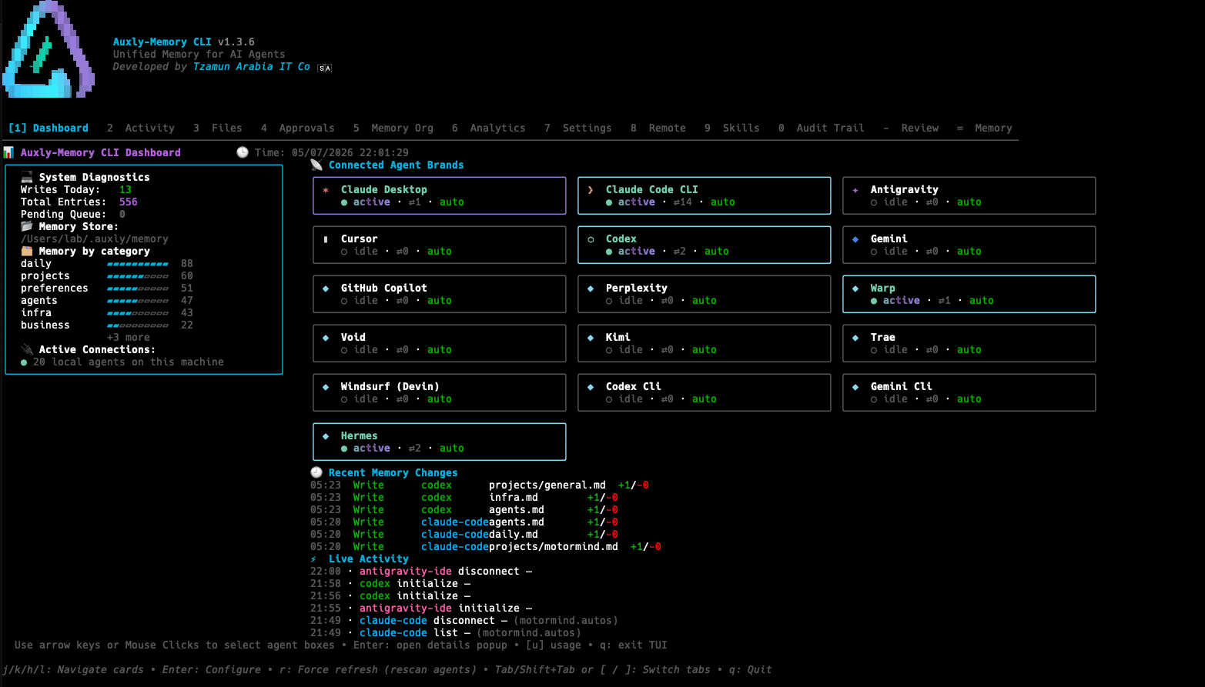Open the Settings tab
The width and height of the screenshot is (1205, 687).
pos(578,128)
